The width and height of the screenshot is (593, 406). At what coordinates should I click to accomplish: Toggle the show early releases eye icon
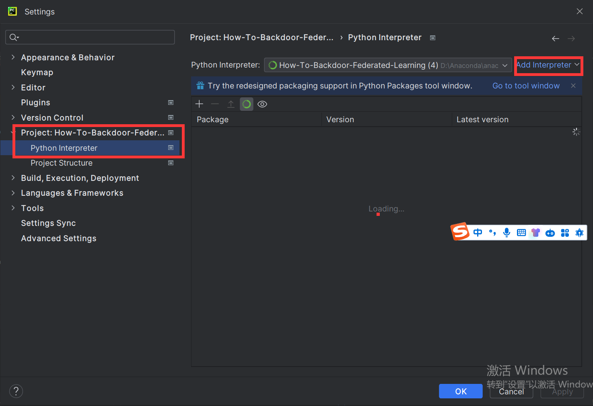262,104
